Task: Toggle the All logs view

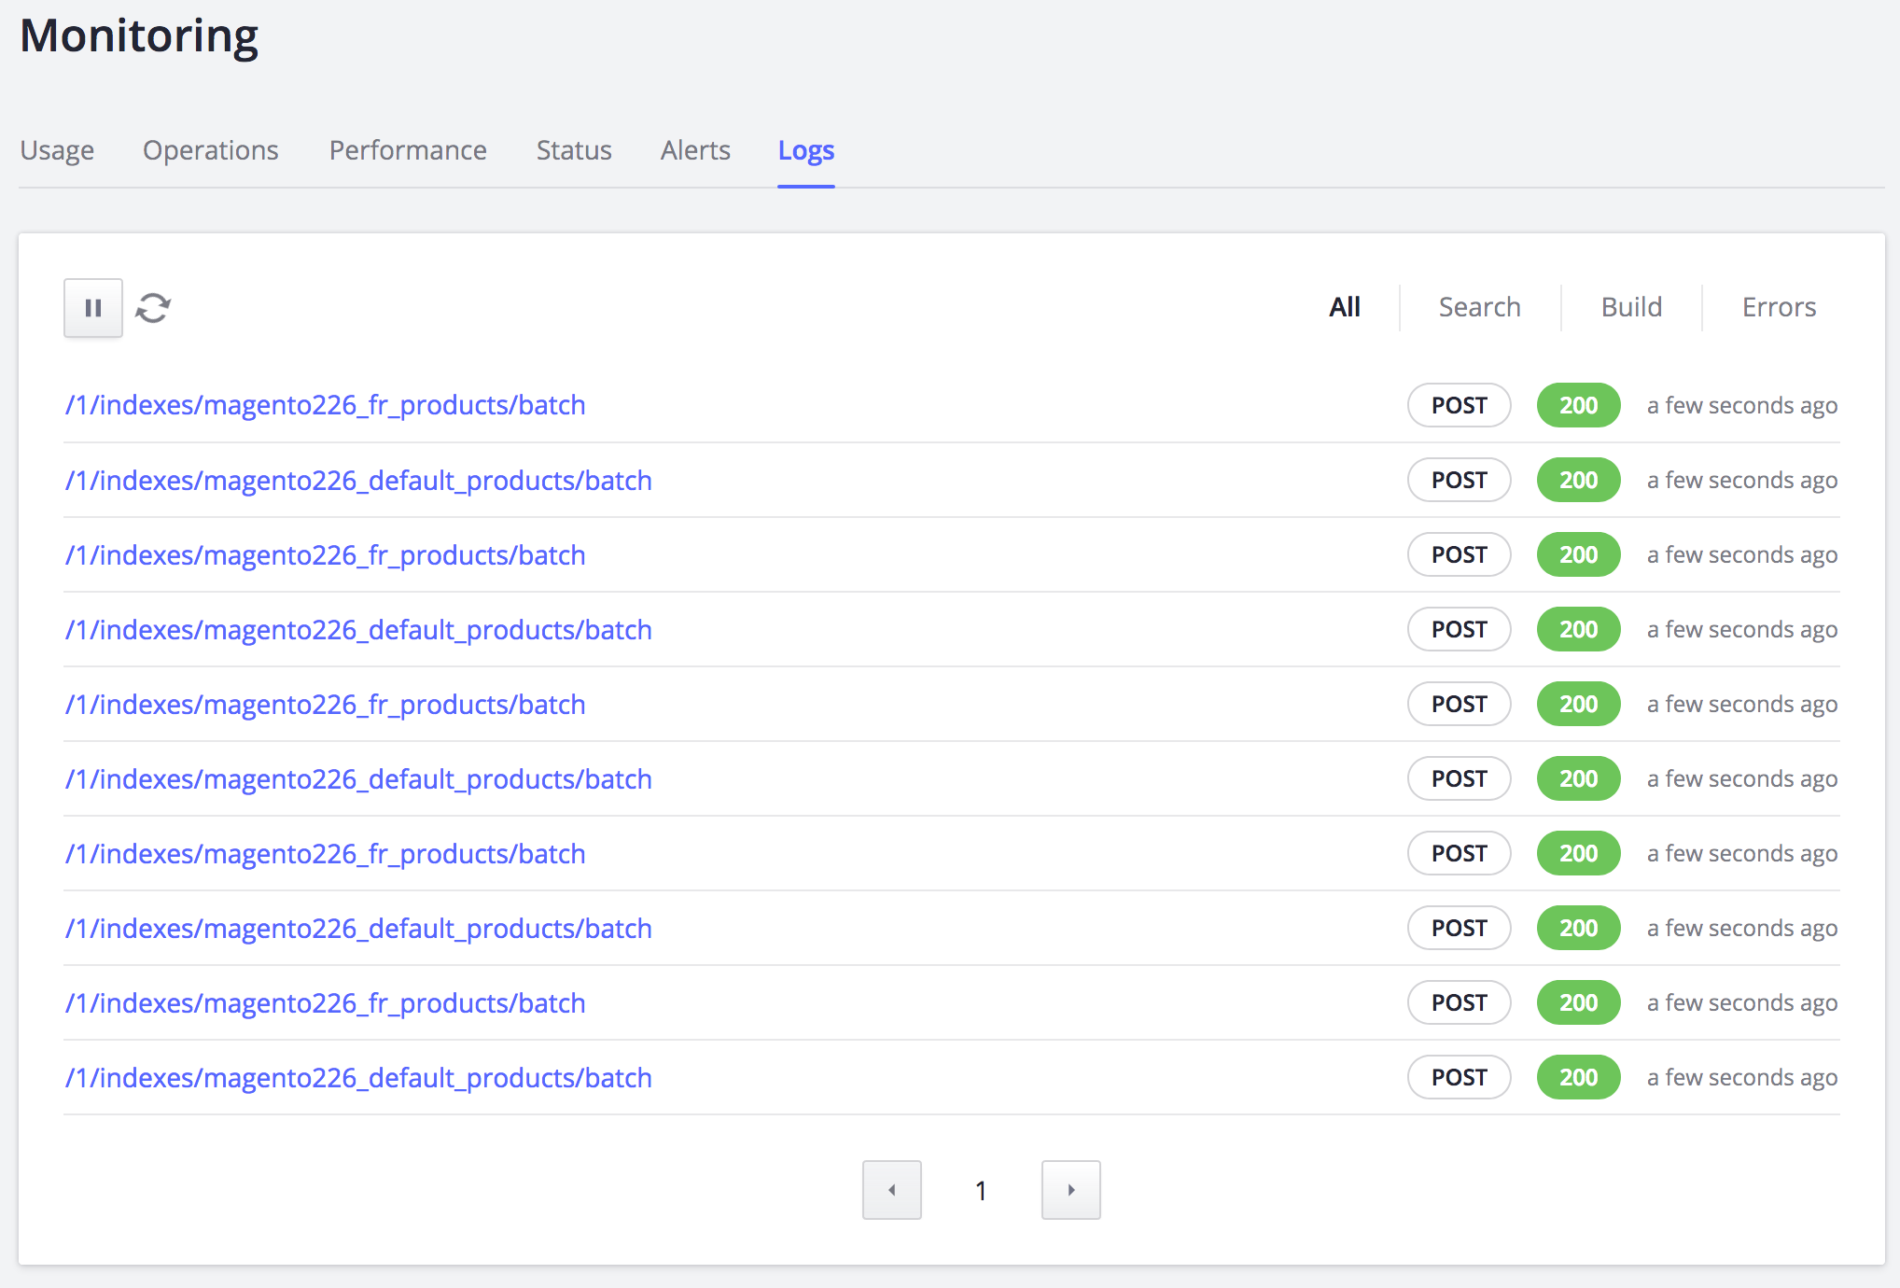Action: [x=1342, y=305]
